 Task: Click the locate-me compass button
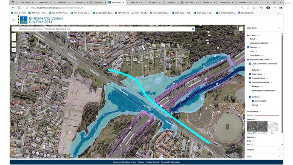(x=14, y=45)
